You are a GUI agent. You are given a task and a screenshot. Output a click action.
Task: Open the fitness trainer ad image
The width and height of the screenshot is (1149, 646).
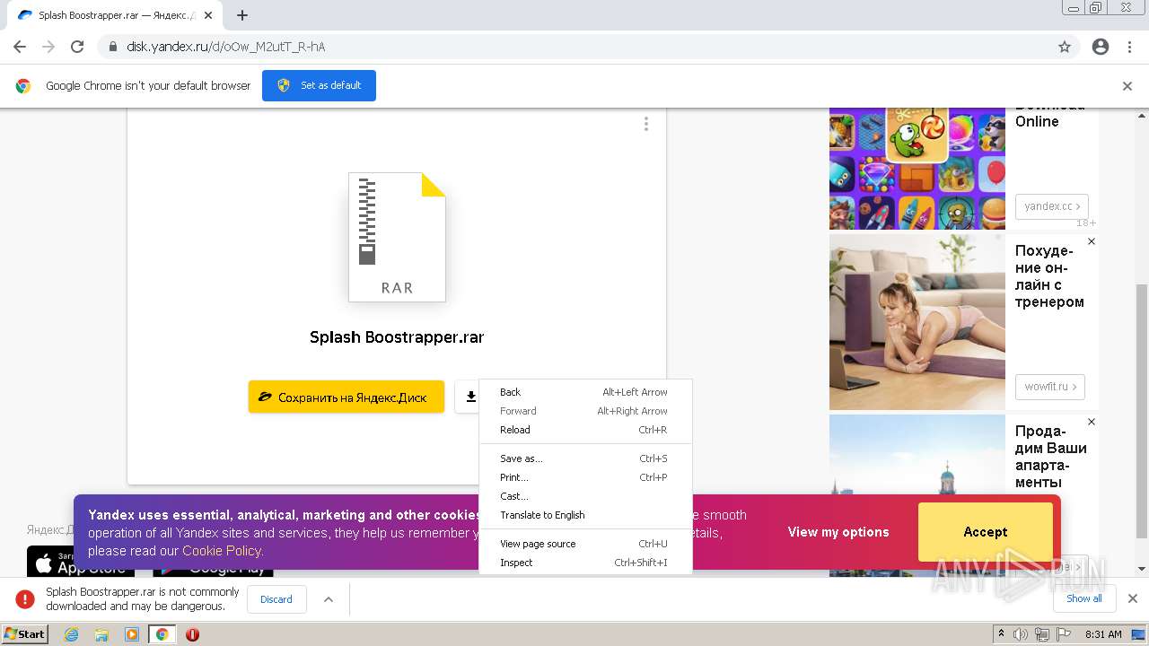(917, 322)
